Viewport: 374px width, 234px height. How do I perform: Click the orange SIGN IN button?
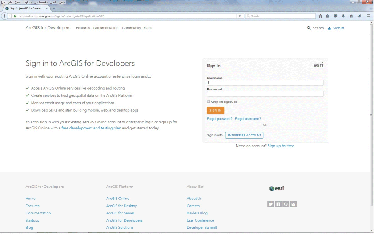click(x=215, y=110)
